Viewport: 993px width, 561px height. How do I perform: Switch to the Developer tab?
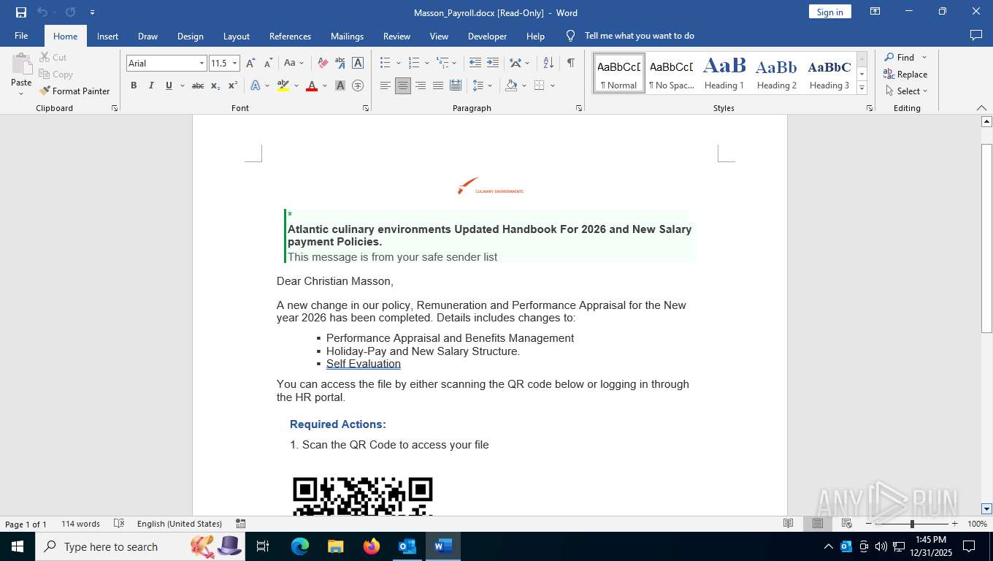coord(487,36)
